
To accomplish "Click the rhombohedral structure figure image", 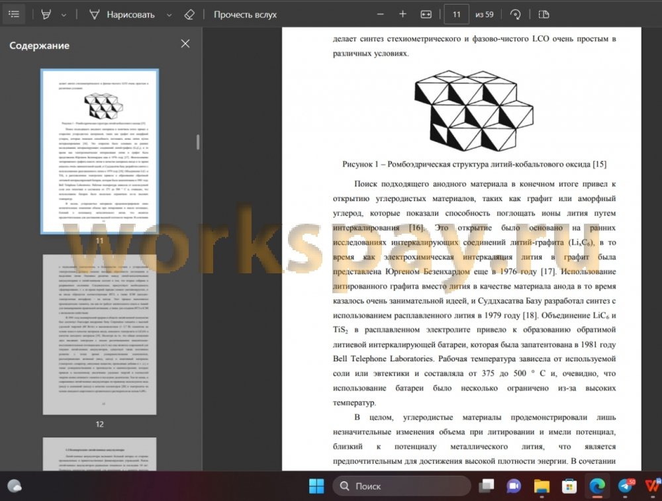I will click(x=474, y=111).
